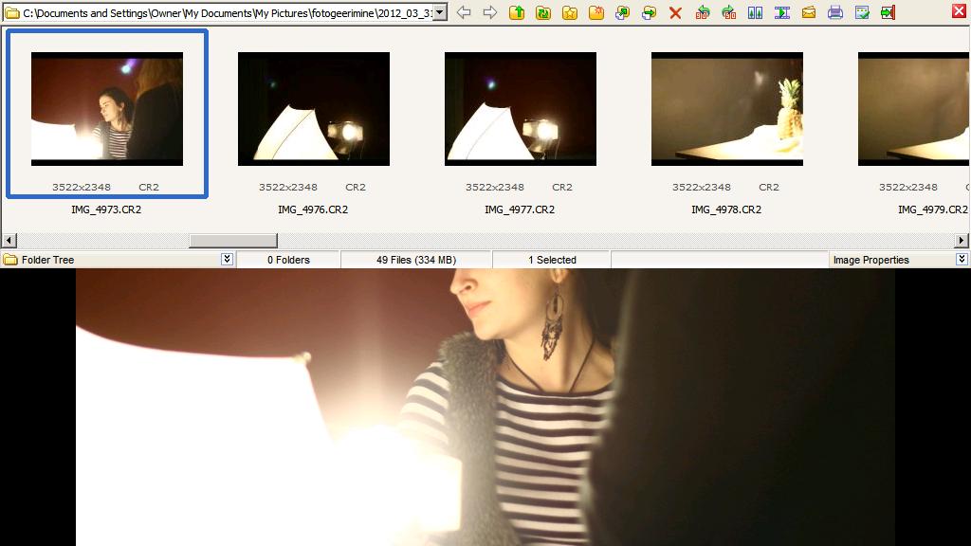Click the large preview image of the woman
Image resolution: width=971 pixels, height=546 pixels.
(485, 408)
